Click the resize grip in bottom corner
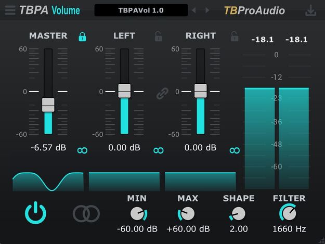This screenshot has height=244, width=325. (322, 241)
